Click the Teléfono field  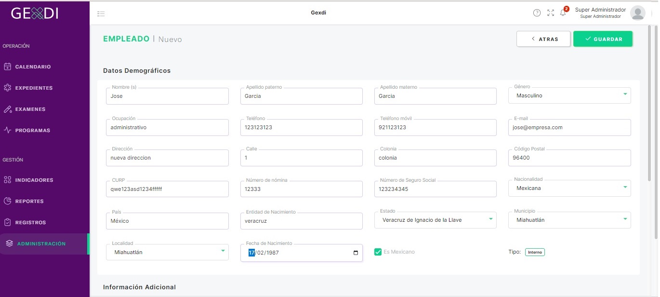pos(301,127)
